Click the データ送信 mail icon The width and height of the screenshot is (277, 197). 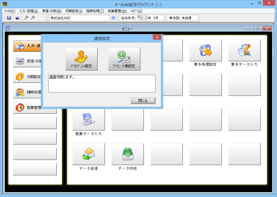[88, 154]
